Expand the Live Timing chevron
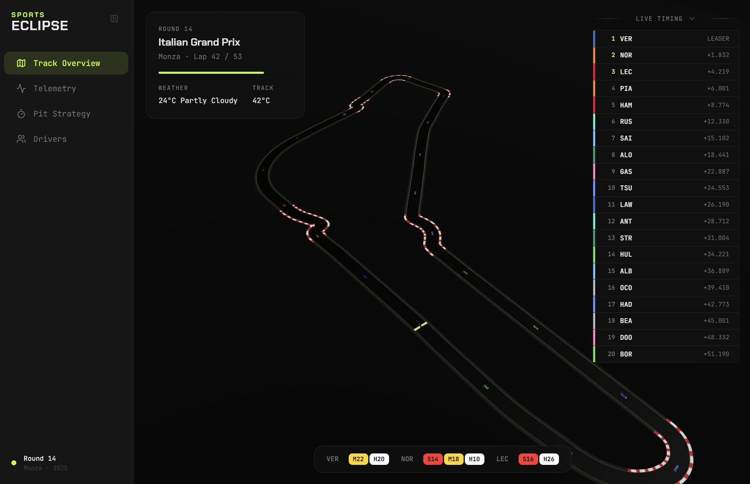The width and height of the screenshot is (750, 484). [692, 19]
